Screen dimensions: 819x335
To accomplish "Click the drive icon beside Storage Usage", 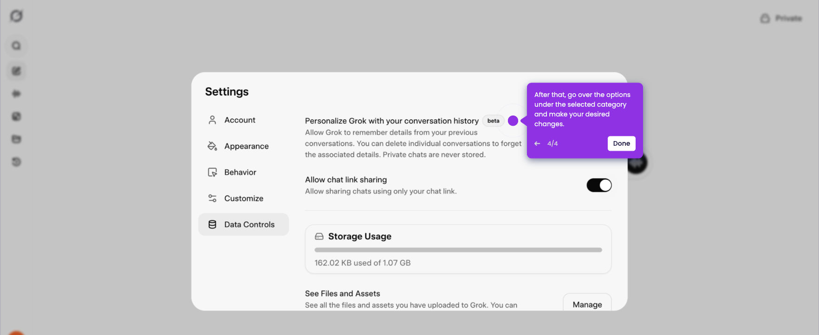I will click(x=319, y=237).
